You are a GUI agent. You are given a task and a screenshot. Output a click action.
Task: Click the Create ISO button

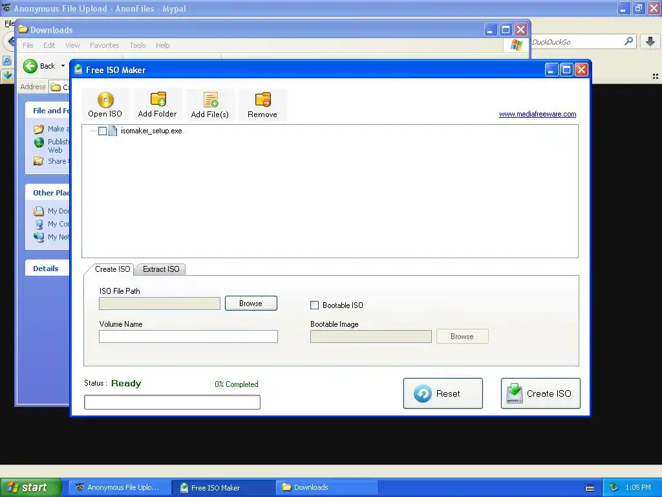(x=540, y=393)
